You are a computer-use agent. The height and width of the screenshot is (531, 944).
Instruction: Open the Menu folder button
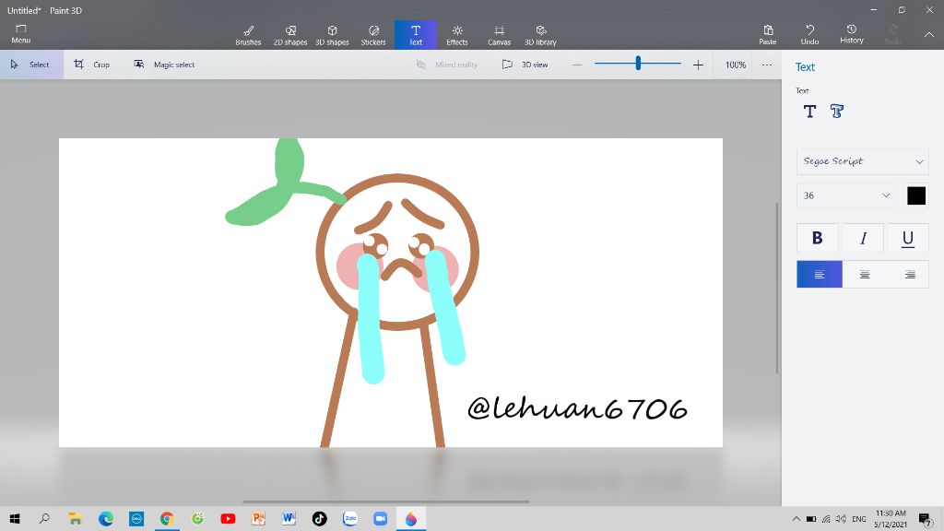(x=20, y=34)
